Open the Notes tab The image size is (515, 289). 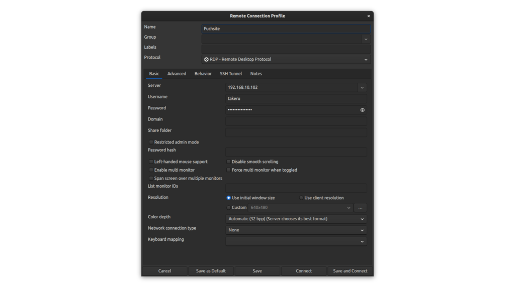[x=256, y=74]
